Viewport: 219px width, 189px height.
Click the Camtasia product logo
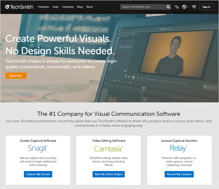(108, 149)
